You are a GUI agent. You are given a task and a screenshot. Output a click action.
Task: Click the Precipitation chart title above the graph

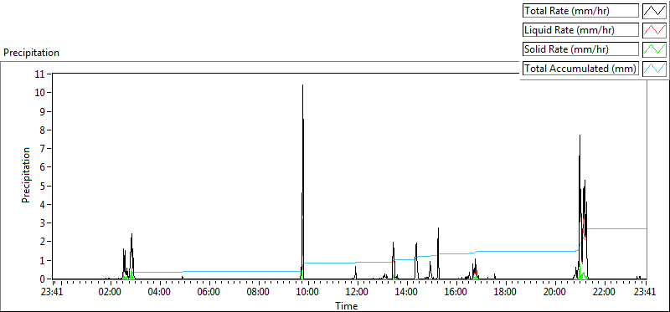click(31, 53)
